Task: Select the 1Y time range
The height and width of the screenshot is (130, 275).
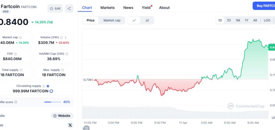Action: coord(246,21)
